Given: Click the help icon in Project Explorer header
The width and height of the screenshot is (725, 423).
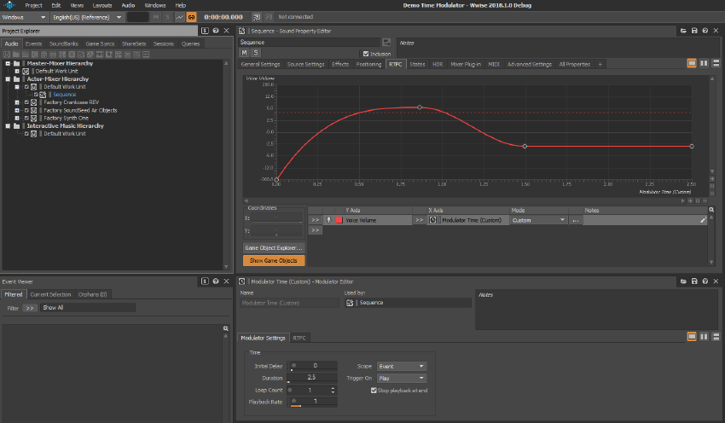Looking at the screenshot, I should click(216, 31).
